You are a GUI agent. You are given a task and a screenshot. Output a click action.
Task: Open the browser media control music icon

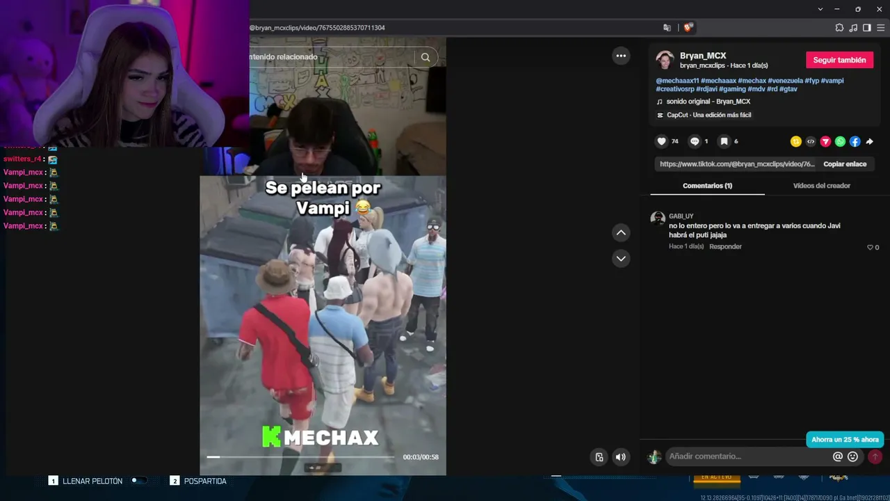[x=853, y=28]
